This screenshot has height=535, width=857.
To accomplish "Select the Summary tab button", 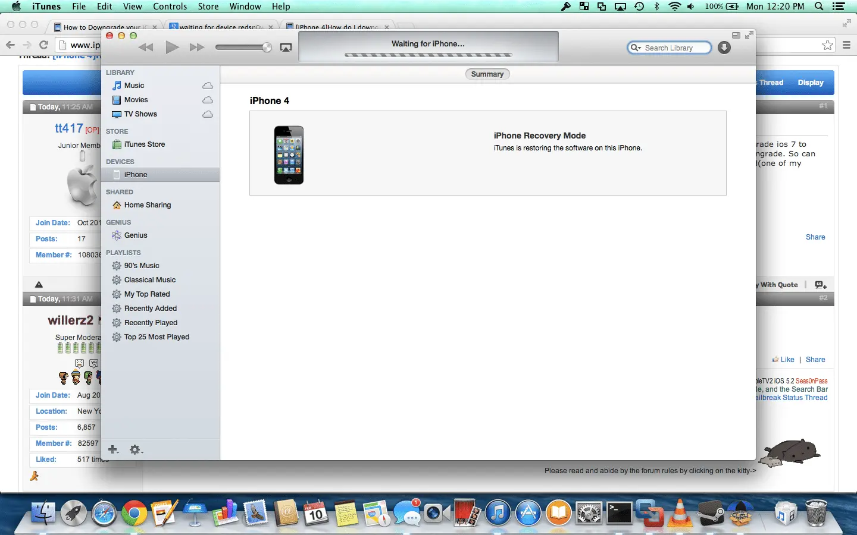I will (487, 74).
